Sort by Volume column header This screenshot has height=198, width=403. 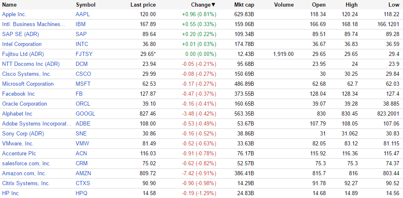tap(284, 5)
